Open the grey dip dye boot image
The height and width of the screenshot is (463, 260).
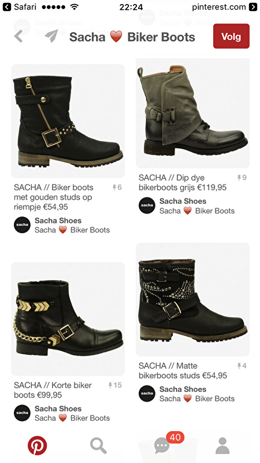click(192, 113)
